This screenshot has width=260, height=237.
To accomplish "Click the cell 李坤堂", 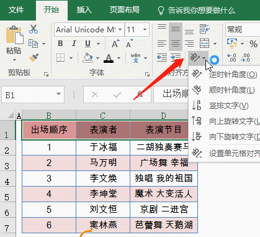I will point(103,194).
